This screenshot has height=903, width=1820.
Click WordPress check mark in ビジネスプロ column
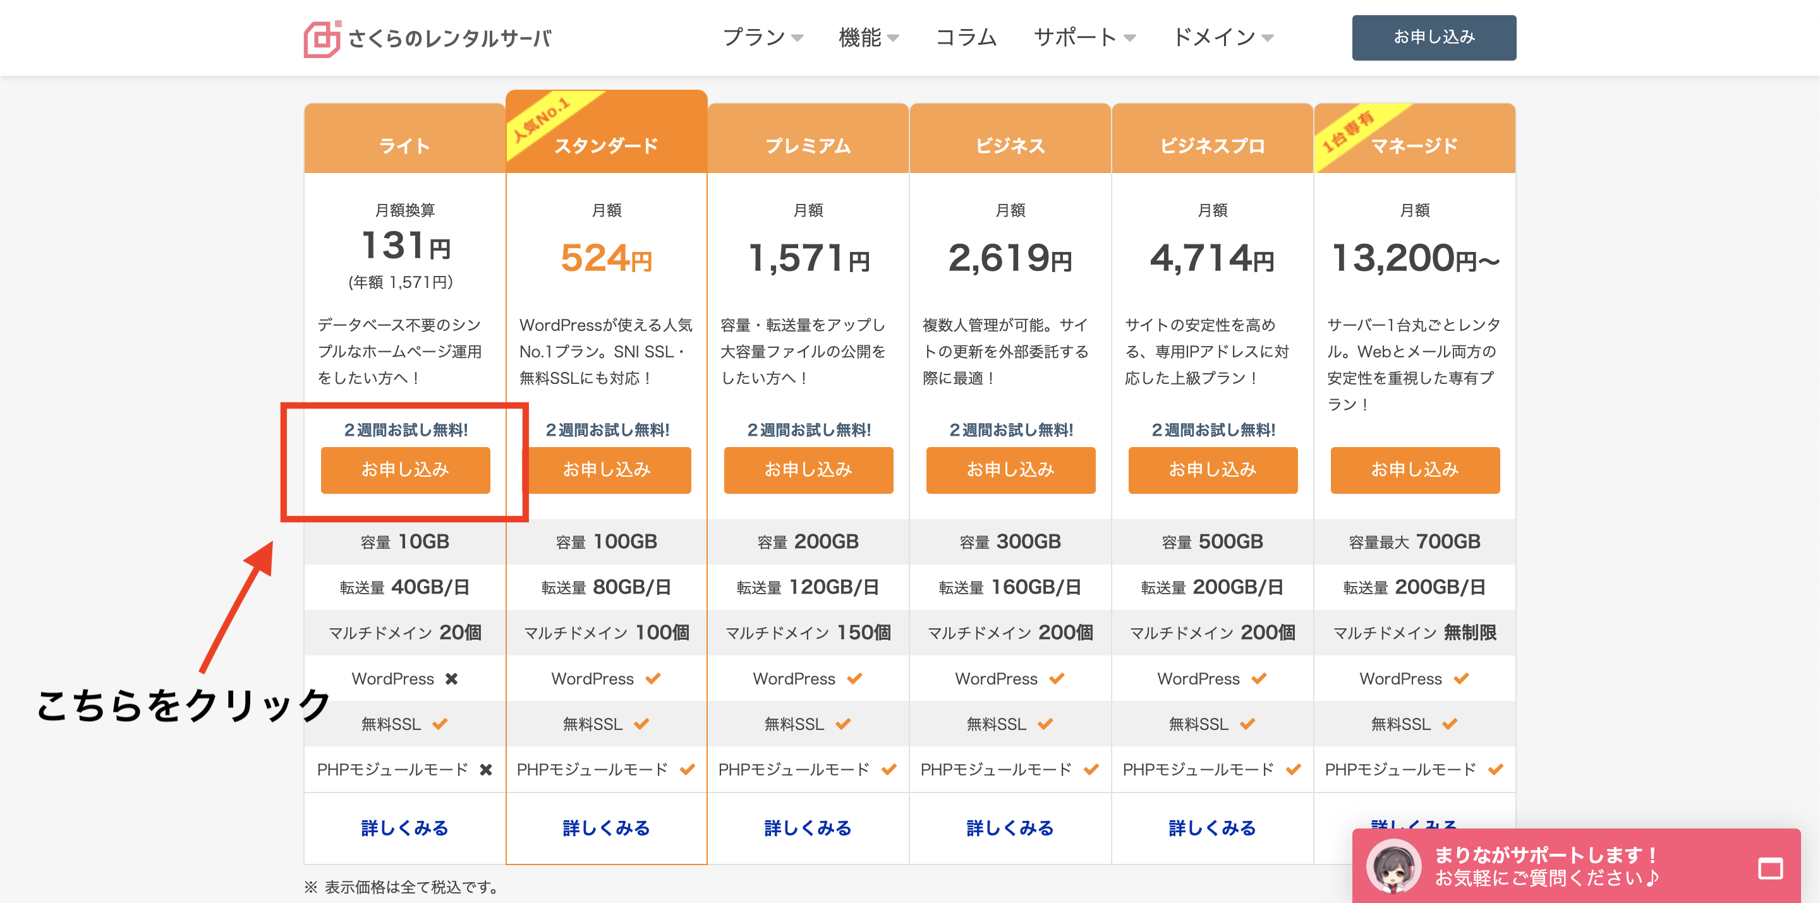coord(1259,678)
